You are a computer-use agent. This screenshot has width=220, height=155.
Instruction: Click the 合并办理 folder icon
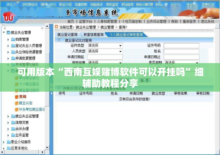point(13,129)
